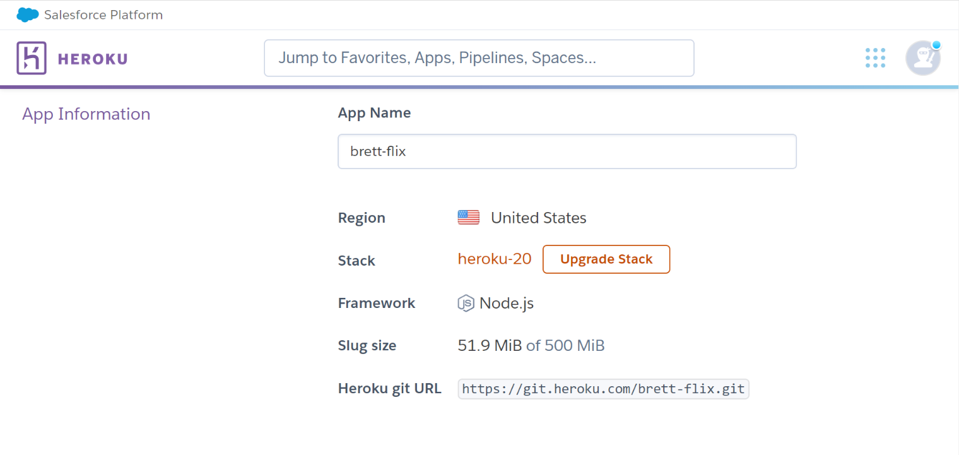Image resolution: width=959 pixels, height=455 pixels.
Task: Click the Node.js framework text
Action: 507,304
